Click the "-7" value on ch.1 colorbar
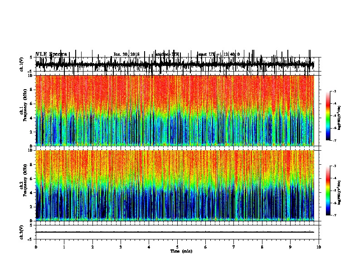This screenshot has height=277, width=359. tap(334, 140)
